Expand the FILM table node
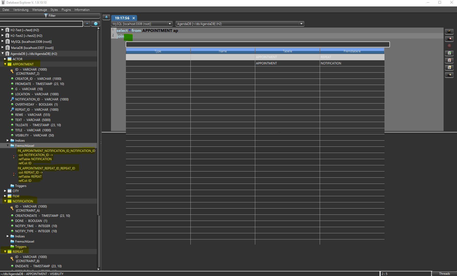The height and width of the screenshot is (276, 457). pos(5,196)
